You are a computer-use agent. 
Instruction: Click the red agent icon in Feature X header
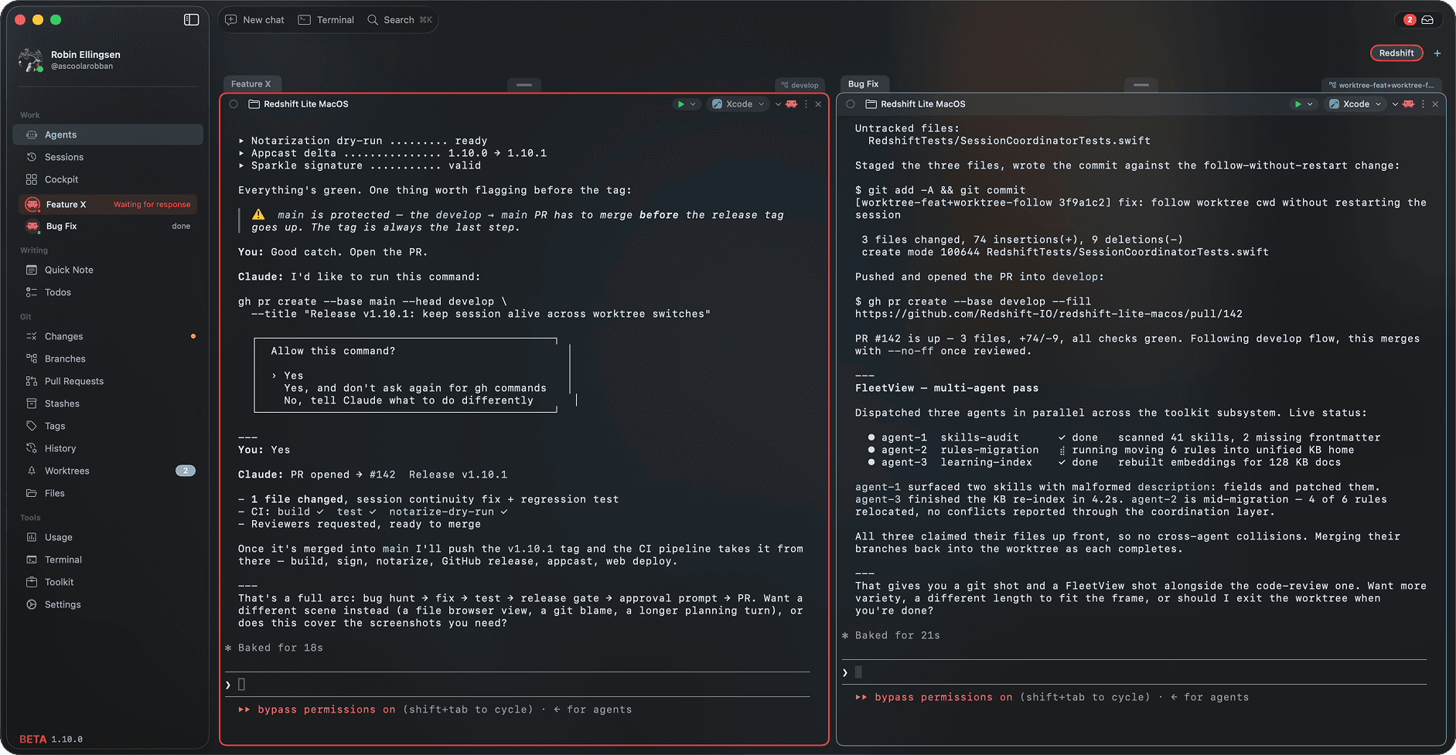[x=792, y=104]
